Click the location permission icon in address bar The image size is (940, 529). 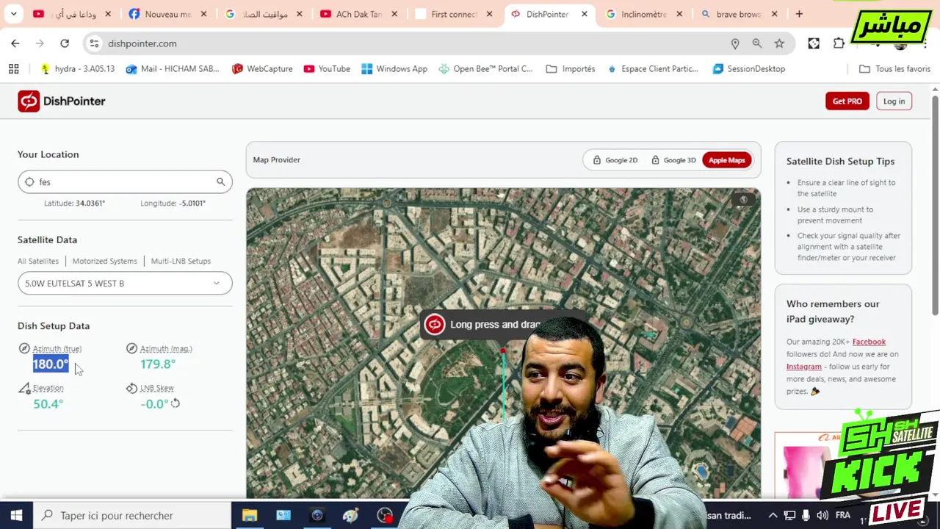(735, 43)
